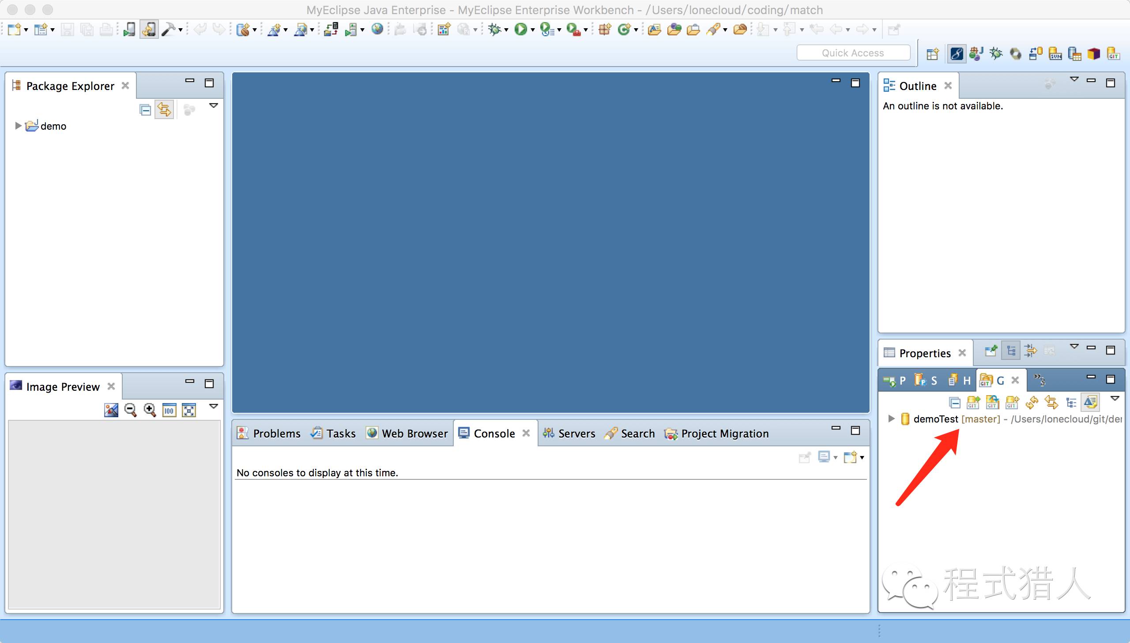Click the green Run button in toolbar
Screen dimensions: 1130x643
520,30
